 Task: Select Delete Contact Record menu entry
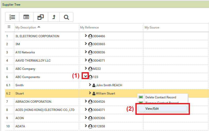161,97
